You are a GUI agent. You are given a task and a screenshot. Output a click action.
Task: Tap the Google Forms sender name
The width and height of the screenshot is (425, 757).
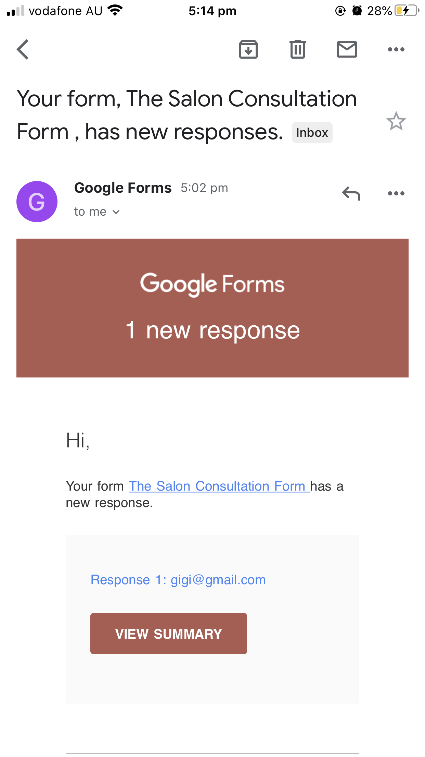123,188
